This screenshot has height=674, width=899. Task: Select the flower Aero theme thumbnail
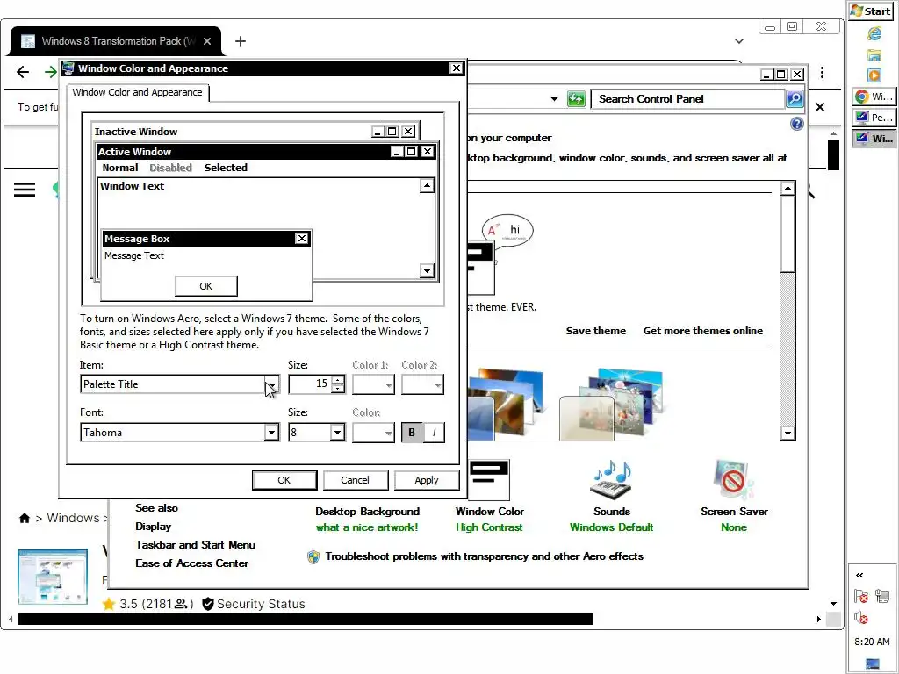(x=612, y=405)
